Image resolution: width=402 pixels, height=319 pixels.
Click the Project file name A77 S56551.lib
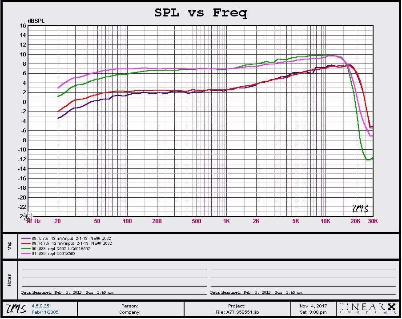[x=237, y=312]
